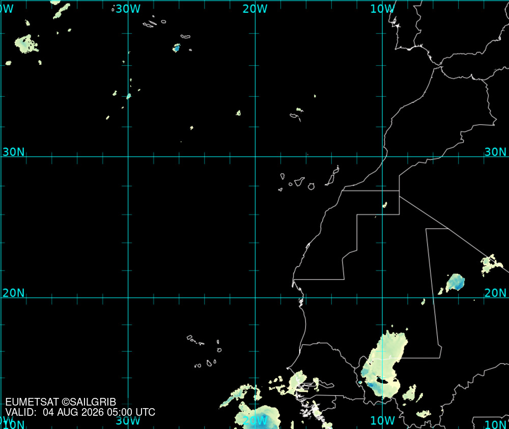Viewport: 509px width, 429px height.
Task: Click the 20W longitude label at top
Action: coord(255,9)
